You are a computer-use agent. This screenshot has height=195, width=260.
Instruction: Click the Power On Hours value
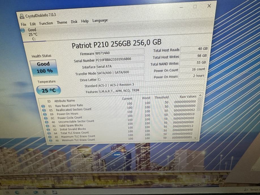(x=192, y=76)
